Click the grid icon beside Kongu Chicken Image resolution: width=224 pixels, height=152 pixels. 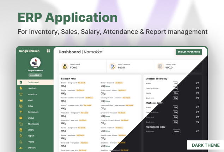tap(48, 51)
